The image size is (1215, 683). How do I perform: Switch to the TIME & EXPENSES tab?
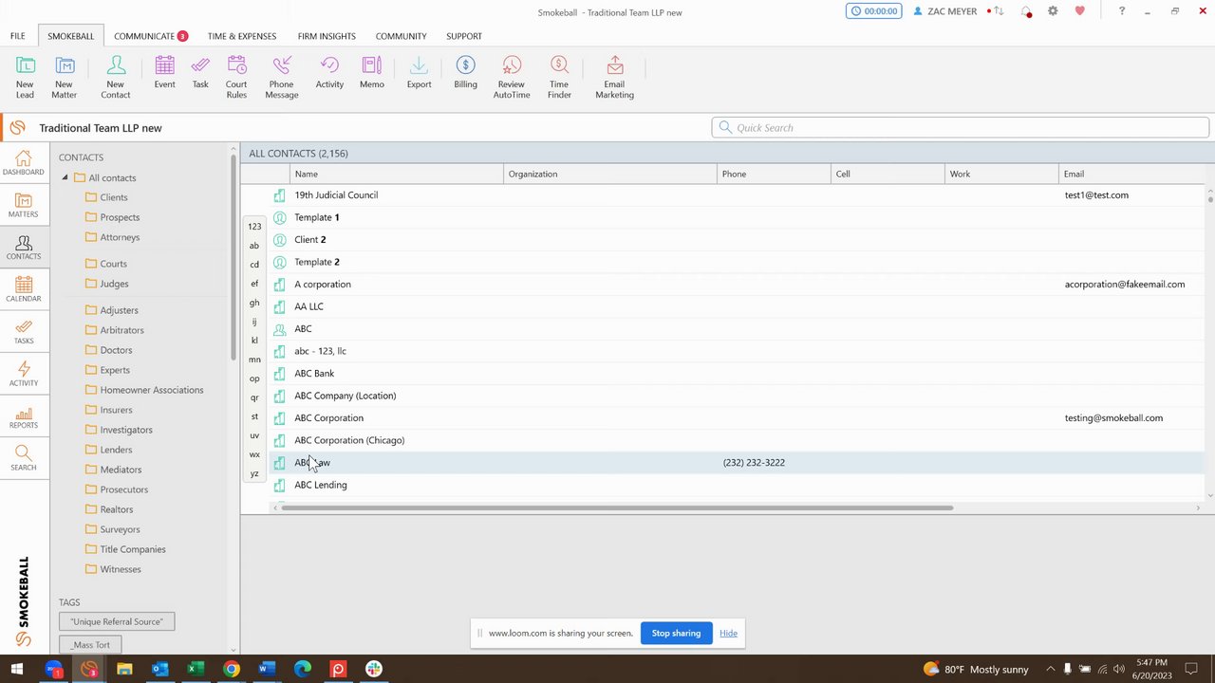pos(242,36)
